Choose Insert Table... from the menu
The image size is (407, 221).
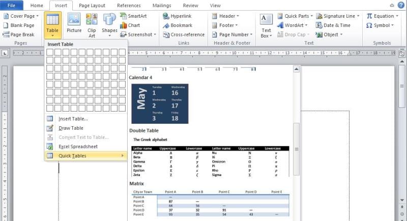73,119
